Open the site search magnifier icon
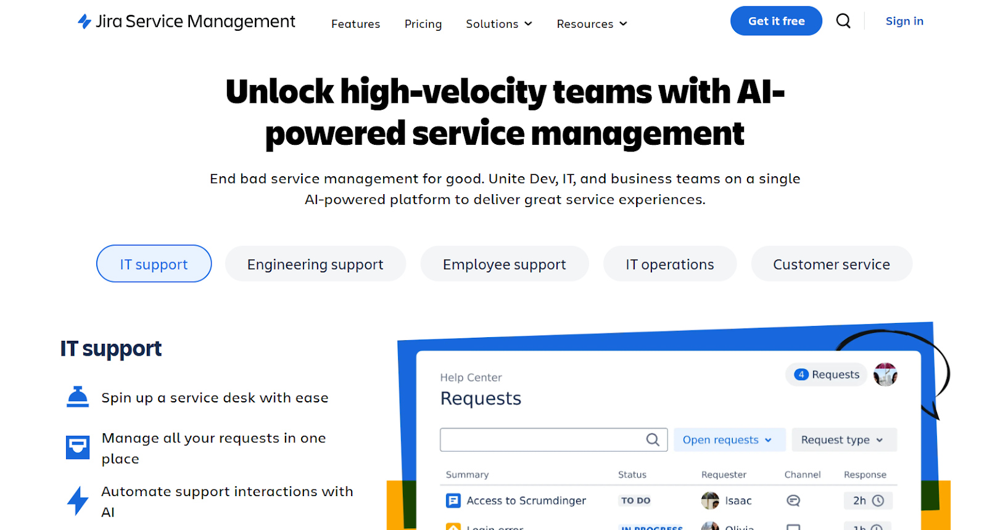Image resolution: width=987 pixels, height=530 pixels. pos(843,21)
